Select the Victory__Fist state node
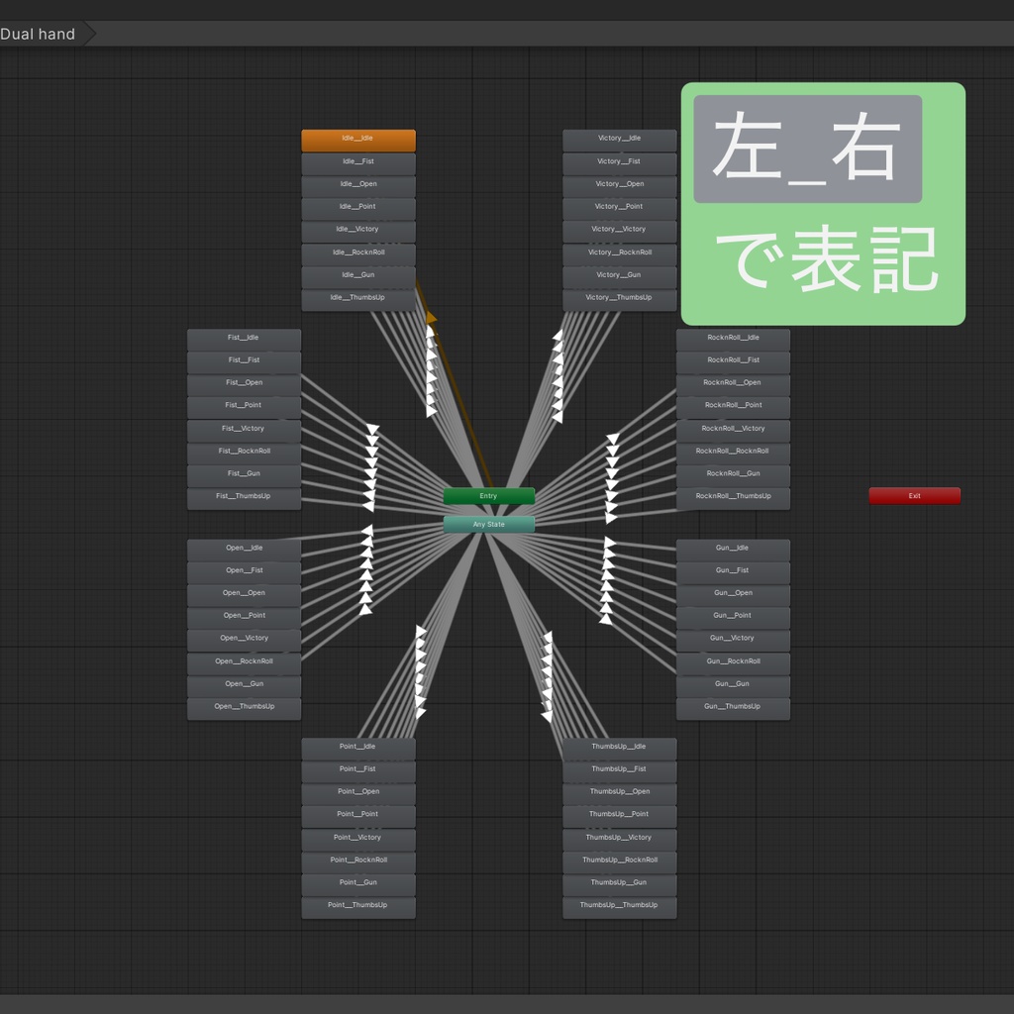Viewport: 1014px width, 1014px height. (620, 163)
